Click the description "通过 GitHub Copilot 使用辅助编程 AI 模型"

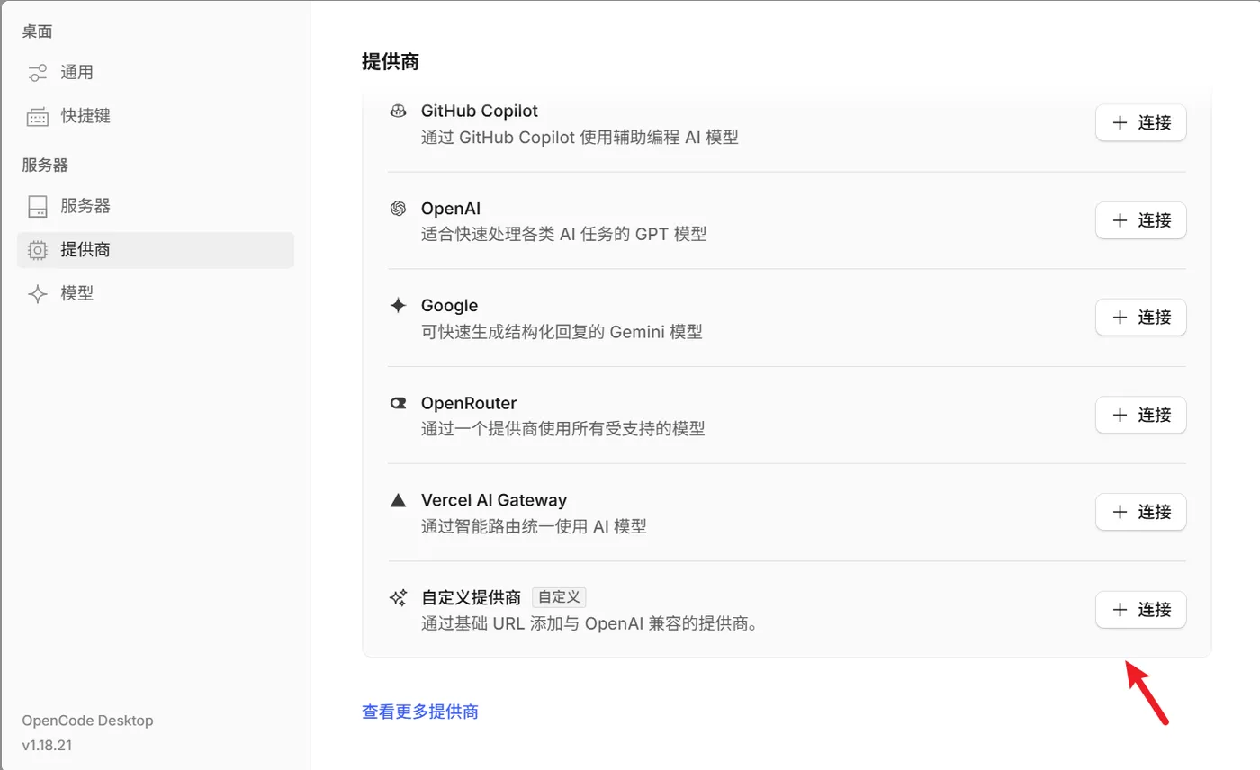tap(580, 138)
